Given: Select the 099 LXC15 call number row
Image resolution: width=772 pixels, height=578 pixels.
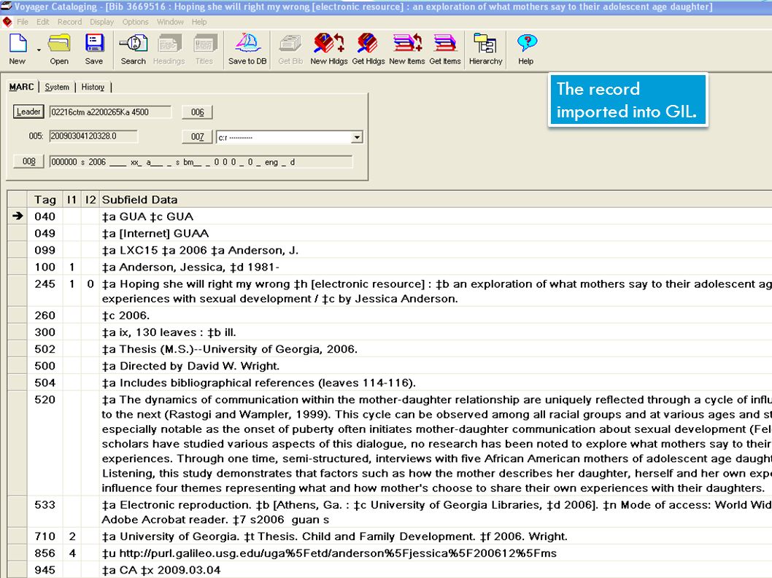Looking at the screenshot, I should tap(389, 250).
